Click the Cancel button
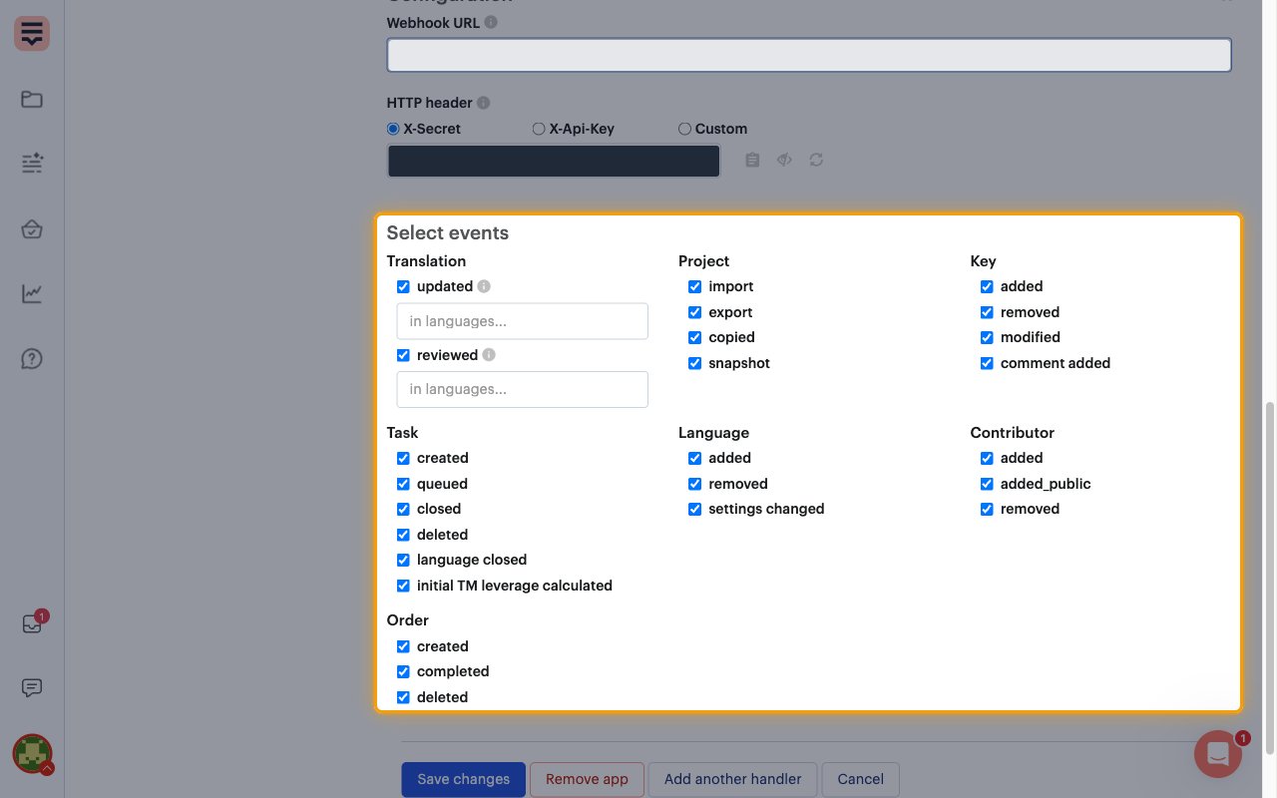The width and height of the screenshot is (1277, 798). 861,779
